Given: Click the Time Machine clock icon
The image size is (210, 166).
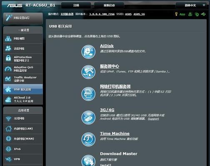Looking at the screenshot, I should point(88,139).
